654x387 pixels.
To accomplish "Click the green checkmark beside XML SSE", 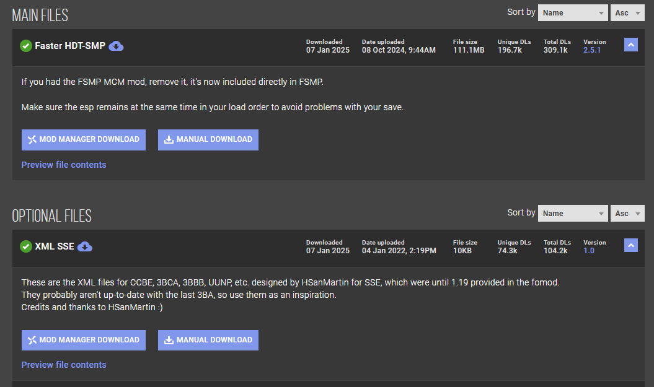I will tap(26, 246).
